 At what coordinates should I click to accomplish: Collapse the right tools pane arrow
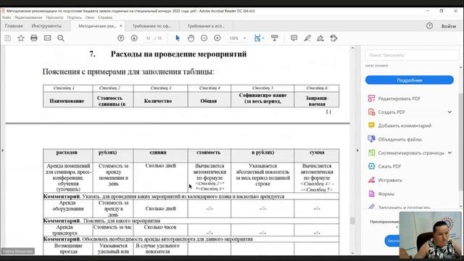tap(357, 150)
